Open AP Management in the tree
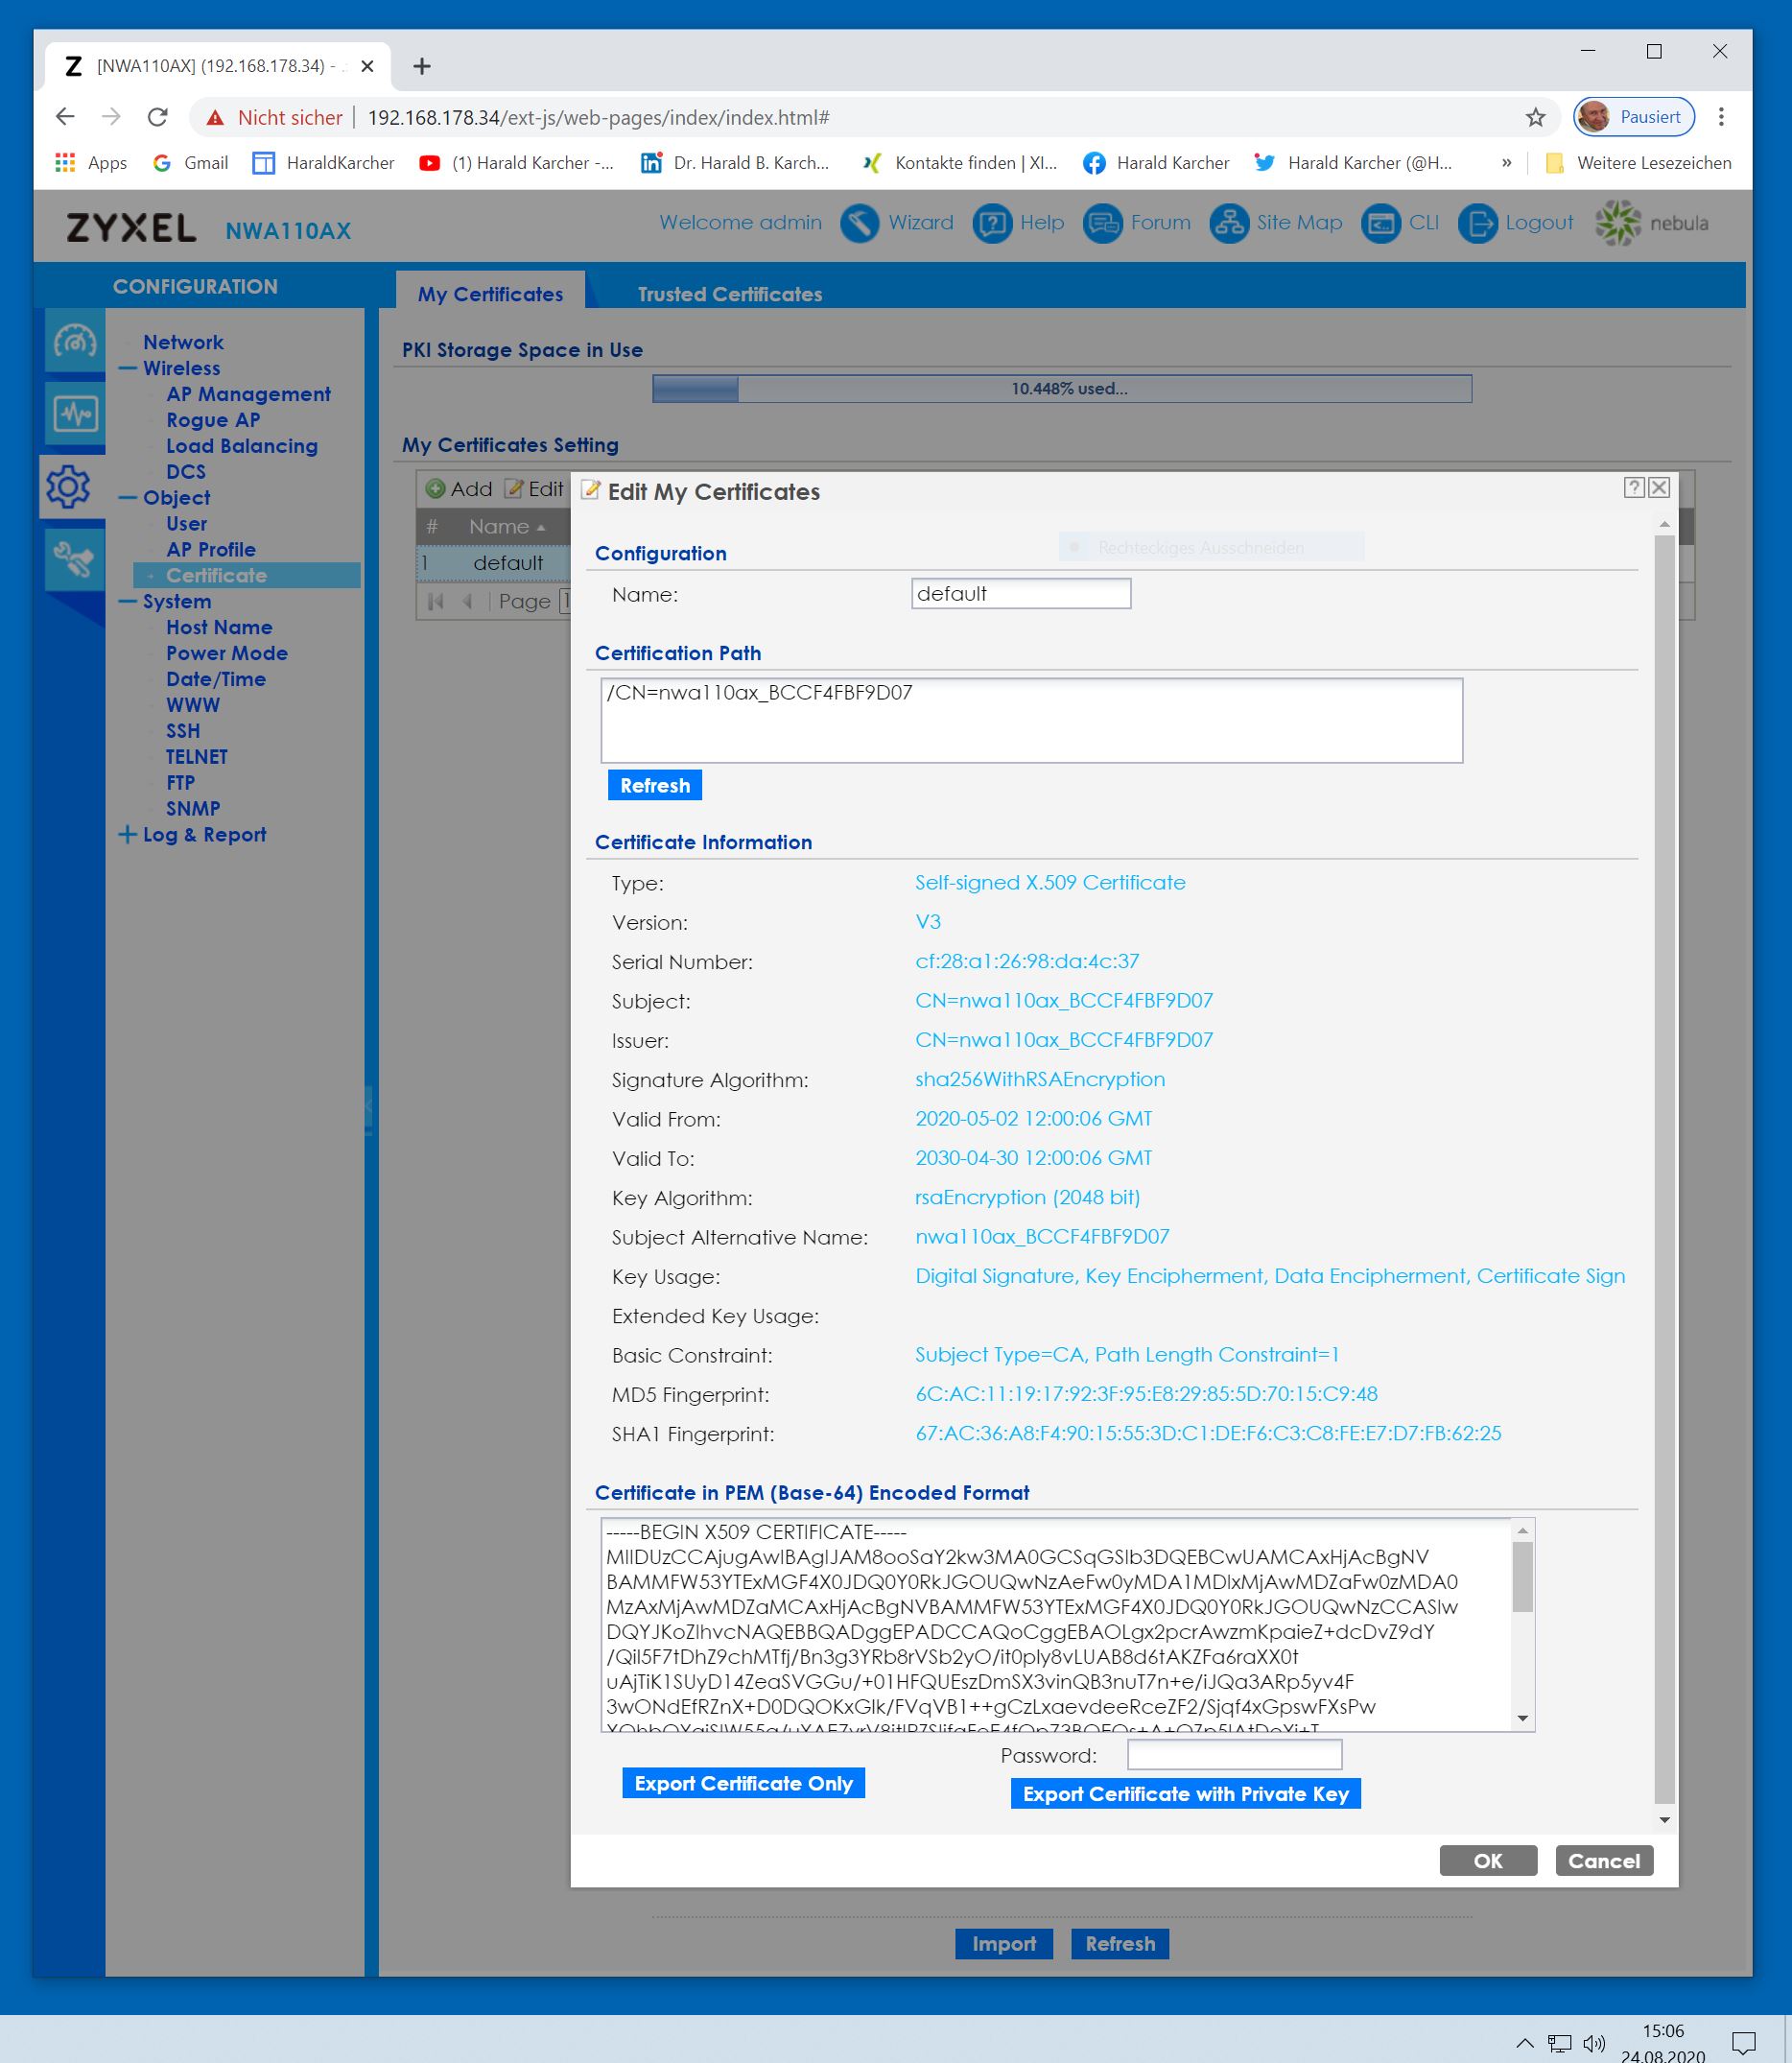The width and height of the screenshot is (1792, 2063). 248,394
